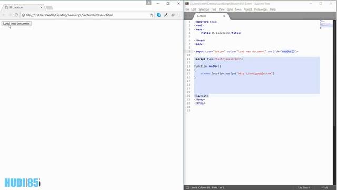Change the Tab Size setting in status bar

click(x=304, y=188)
